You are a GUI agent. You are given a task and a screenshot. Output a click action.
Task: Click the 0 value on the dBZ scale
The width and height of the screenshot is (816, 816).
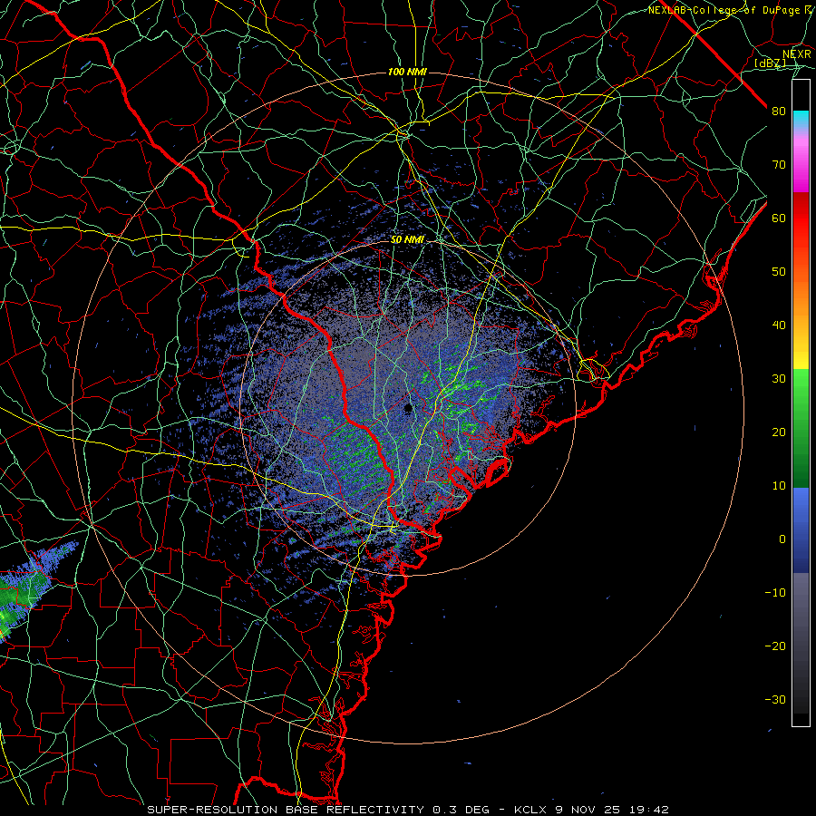click(x=782, y=539)
